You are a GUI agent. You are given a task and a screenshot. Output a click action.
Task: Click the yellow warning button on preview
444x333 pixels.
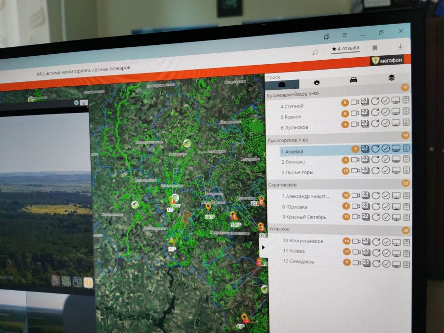click(88, 282)
